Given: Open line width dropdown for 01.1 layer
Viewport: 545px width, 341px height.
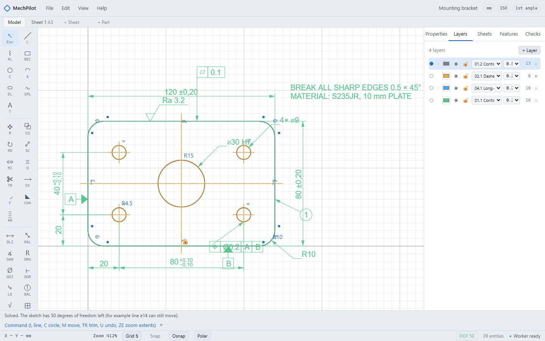Looking at the screenshot, I should point(512,100).
